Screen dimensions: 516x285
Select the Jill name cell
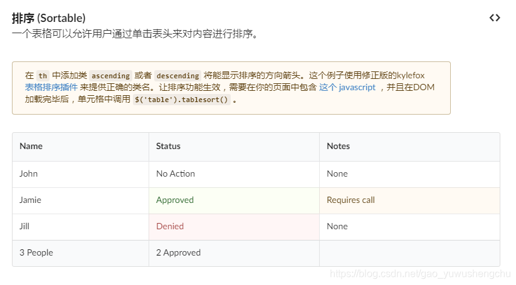(81, 227)
